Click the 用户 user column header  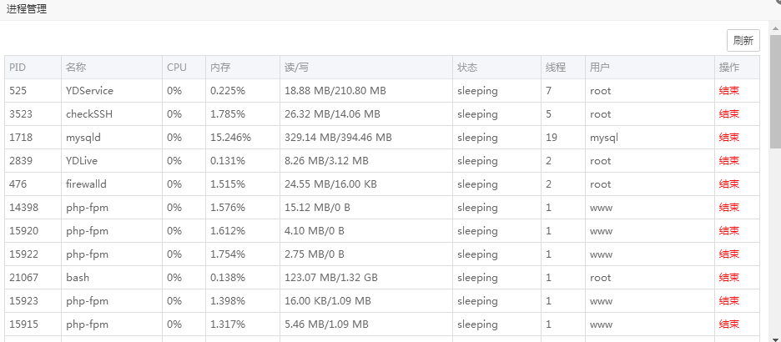[599, 67]
